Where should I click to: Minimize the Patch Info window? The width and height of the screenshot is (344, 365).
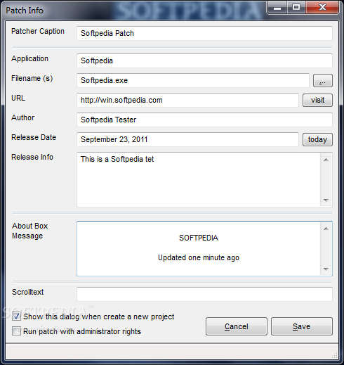(x=277, y=8)
